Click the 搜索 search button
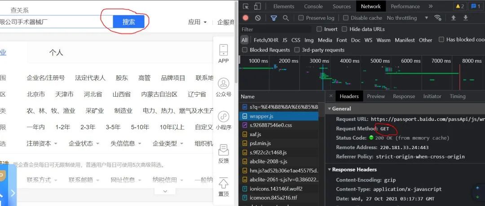 pyautogui.click(x=129, y=22)
